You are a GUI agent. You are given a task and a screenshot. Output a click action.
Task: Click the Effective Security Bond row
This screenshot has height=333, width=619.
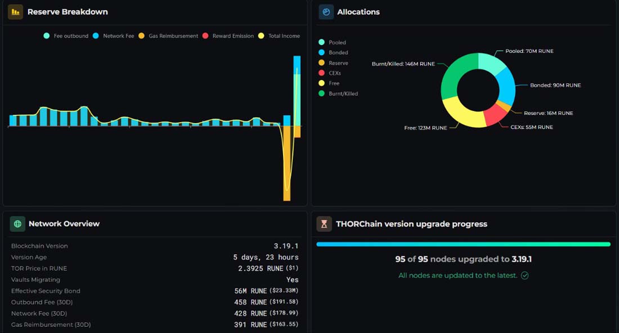155,291
